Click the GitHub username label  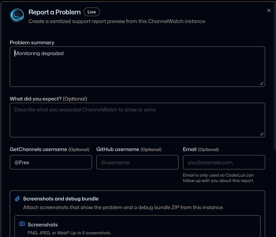click(118, 149)
